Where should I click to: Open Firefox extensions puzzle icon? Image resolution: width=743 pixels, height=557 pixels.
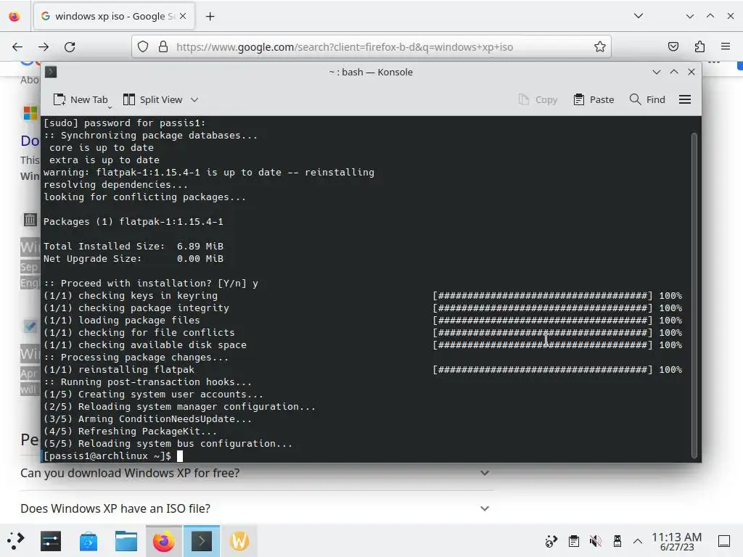(x=699, y=47)
